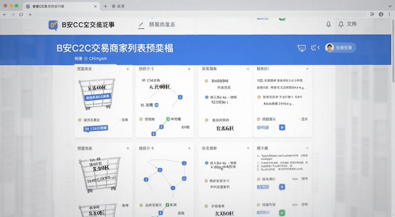
Task: Select the blue radio dot above 12:00 entry
Action: 206,97
